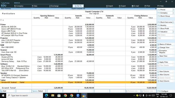Click Grand Total closing value 13,69,160.00
The height and width of the screenshot is (98, 175).
(x=151, y=88)
